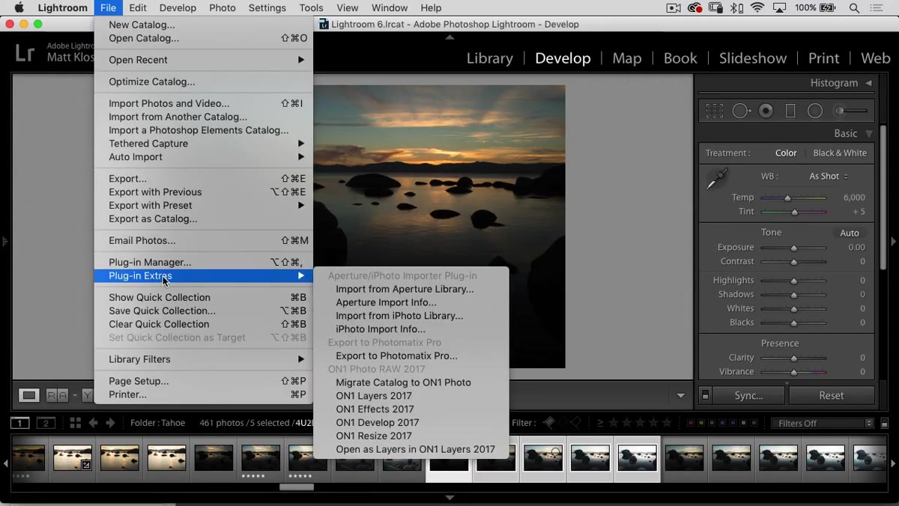Open macOS Spotlight search
This screenshot has width=899, height=506.
pyautogui.click(x=854, y=7)
